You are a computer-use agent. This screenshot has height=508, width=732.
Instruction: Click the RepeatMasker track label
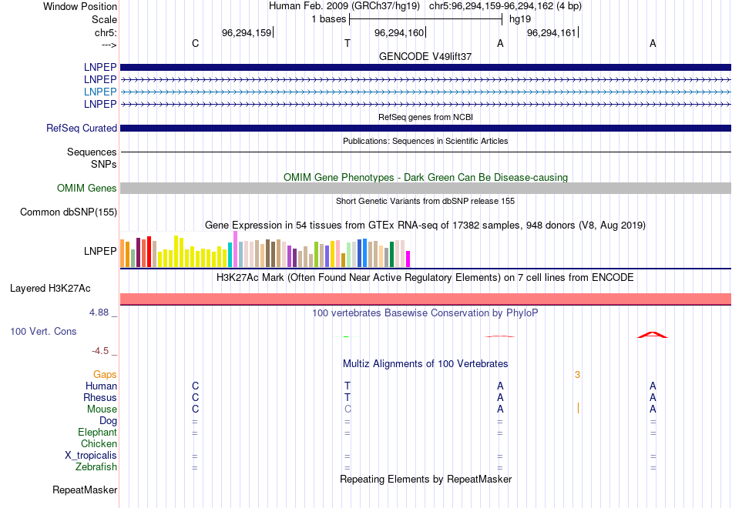[x=85, y=490]
